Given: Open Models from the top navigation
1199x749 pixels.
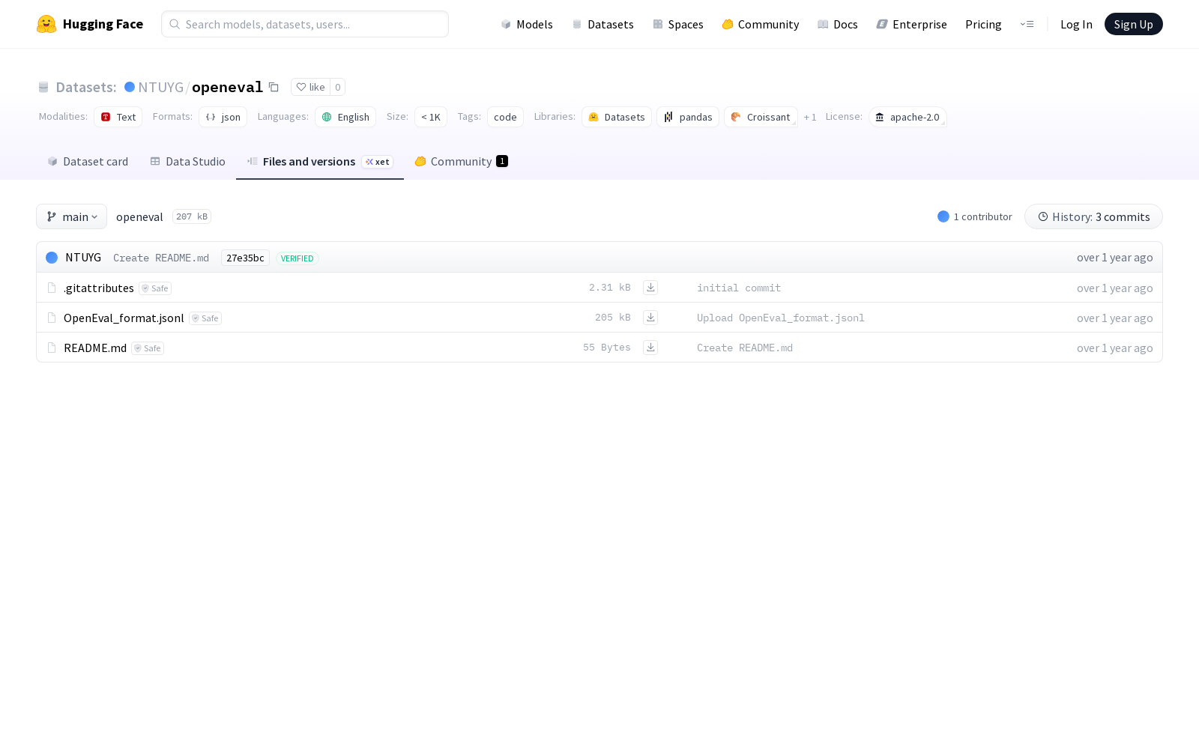Looking at the screenshot, I should point(526,24).
